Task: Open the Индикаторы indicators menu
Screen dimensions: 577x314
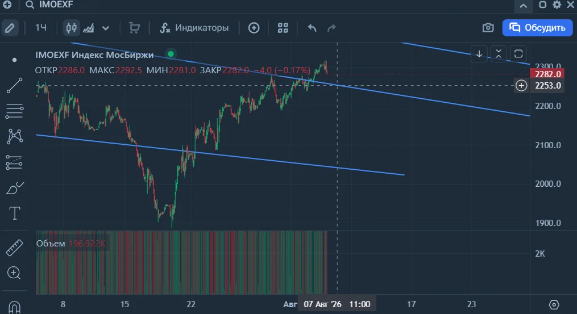Action: coord(194,28)
